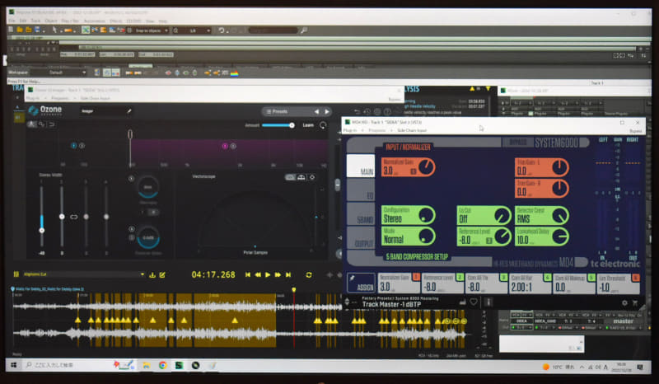Open the Object menu

pyautogui.click(x=51, y=21)
